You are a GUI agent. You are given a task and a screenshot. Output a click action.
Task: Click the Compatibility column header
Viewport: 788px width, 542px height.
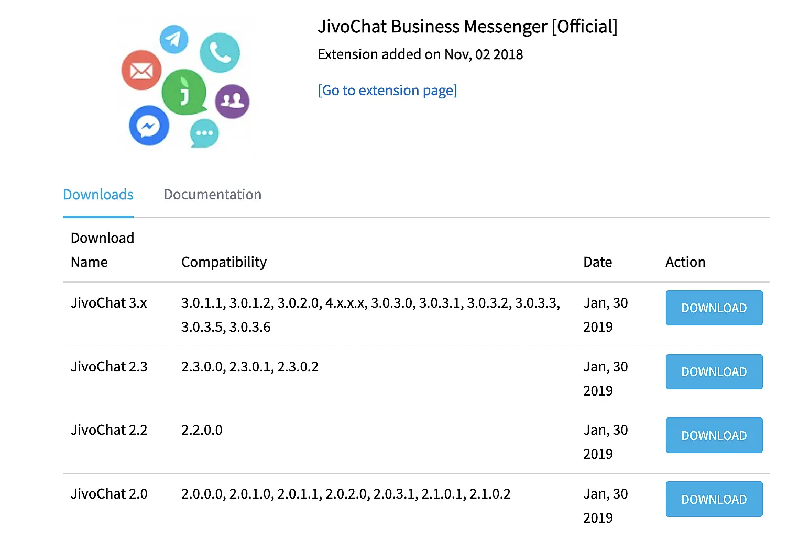(x=224, y=262)
